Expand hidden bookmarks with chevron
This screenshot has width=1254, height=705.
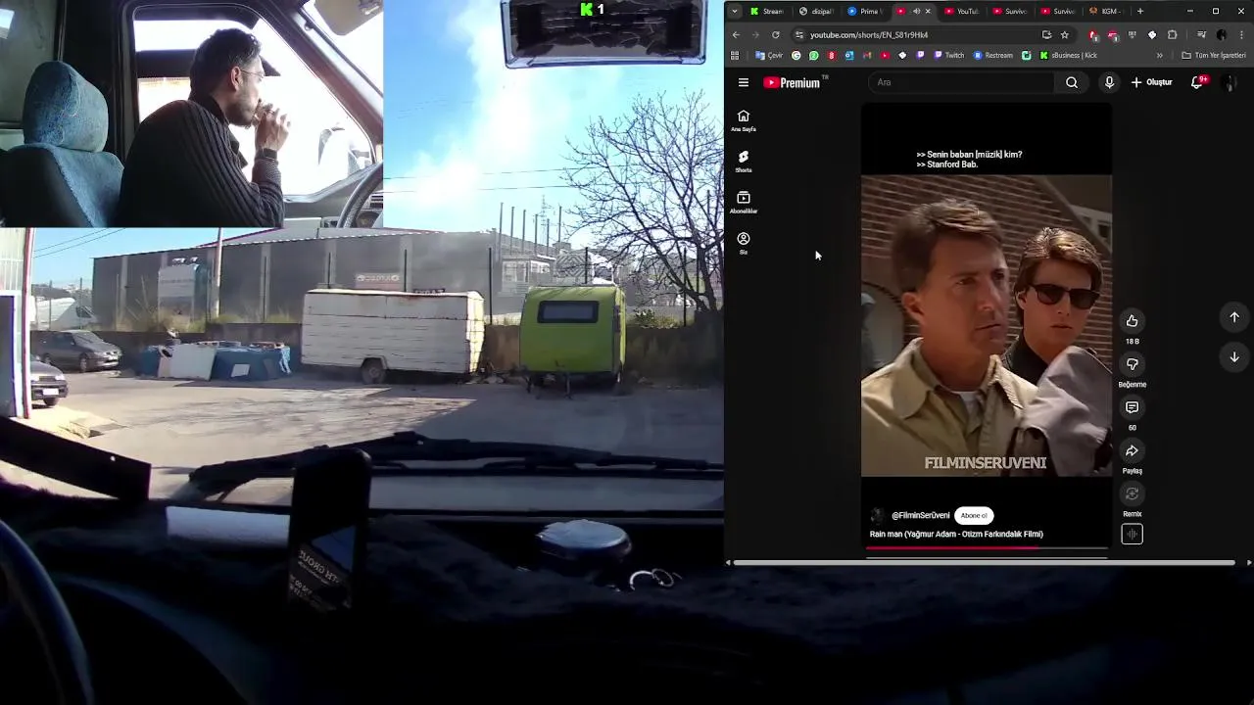(1160, 55)
